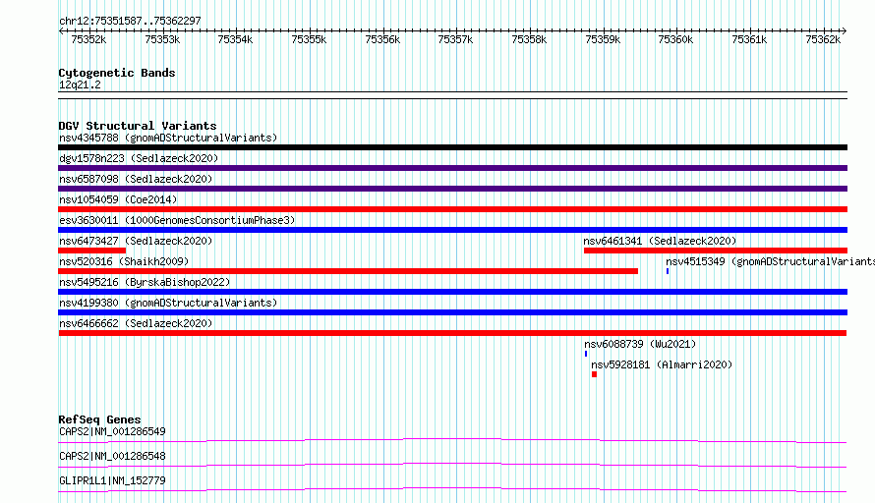
Task: Click the 75354k ruler tick label
Action: (235, 39)
